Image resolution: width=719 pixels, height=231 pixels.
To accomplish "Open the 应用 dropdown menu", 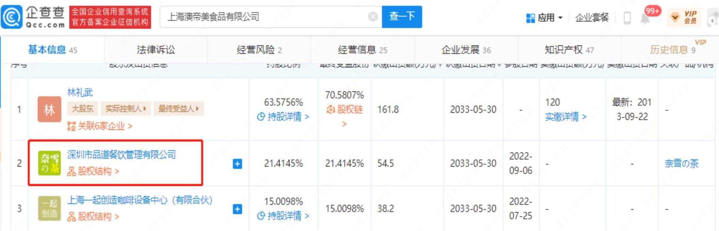I will coord(544,18).
